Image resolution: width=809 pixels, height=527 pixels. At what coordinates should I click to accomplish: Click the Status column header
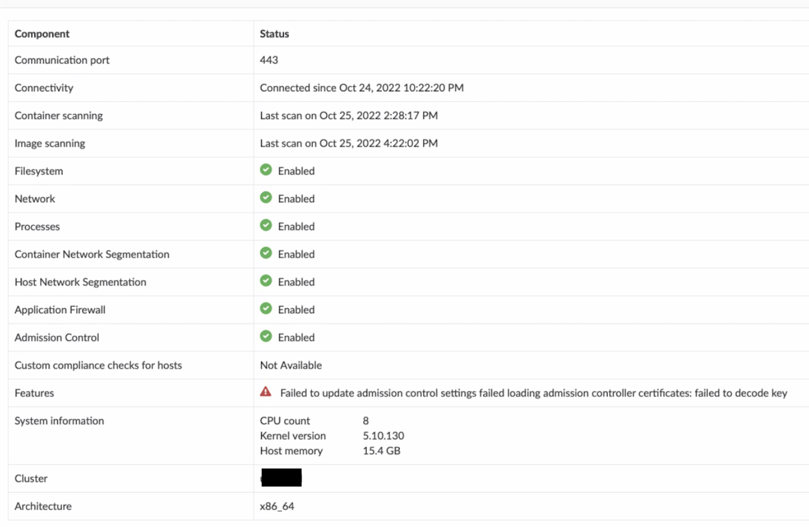click(x=274, y=34)
